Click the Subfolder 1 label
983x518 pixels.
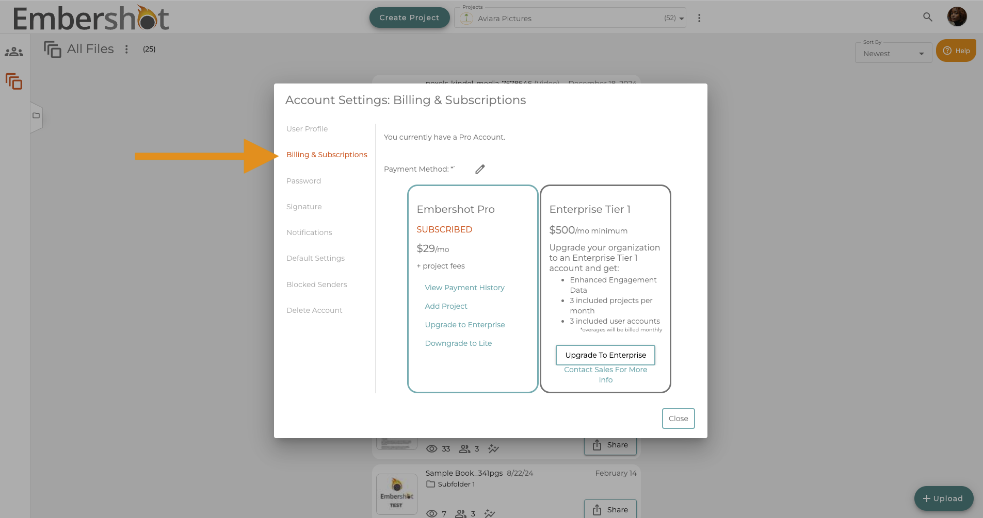click(x=456, y=484)
